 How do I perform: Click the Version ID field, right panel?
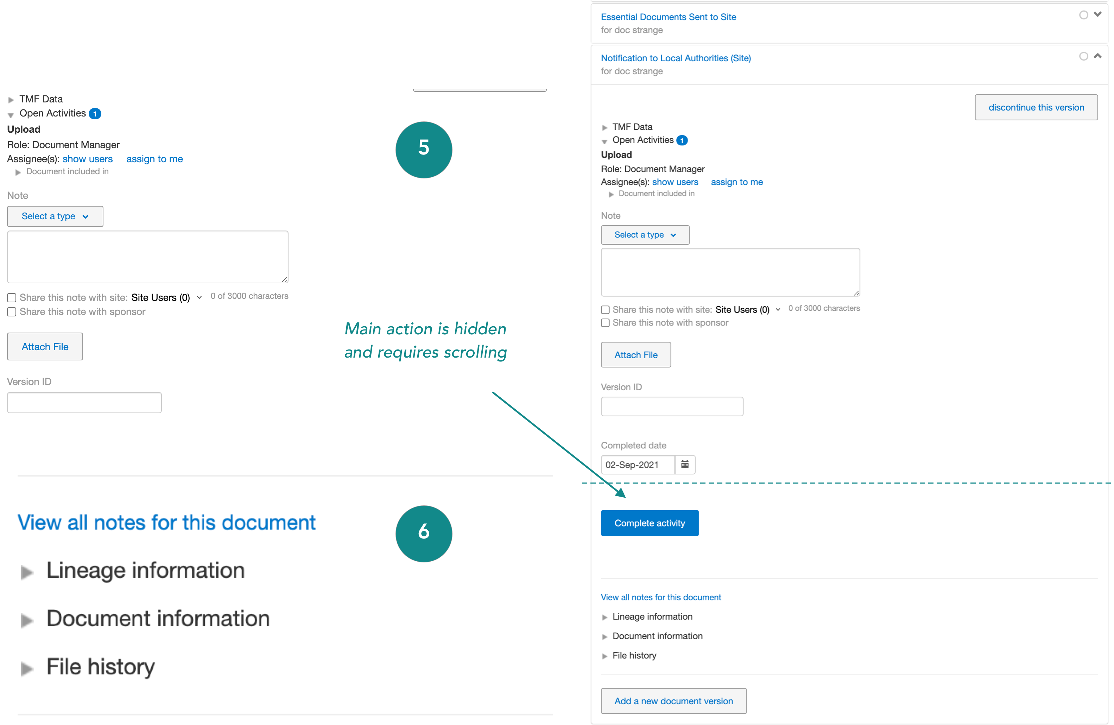click(x=672, y=406)
